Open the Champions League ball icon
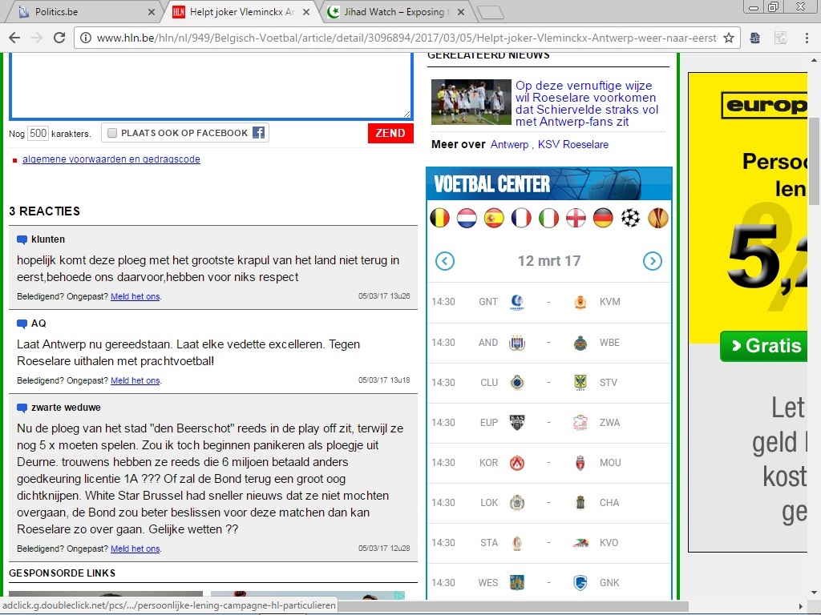 [x=631, y=218]
